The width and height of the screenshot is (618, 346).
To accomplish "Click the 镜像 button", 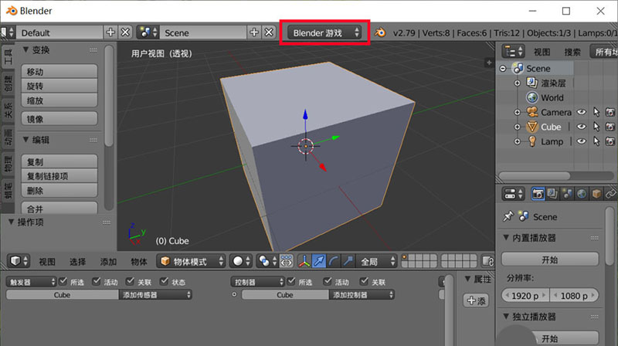I will point(59,119).
